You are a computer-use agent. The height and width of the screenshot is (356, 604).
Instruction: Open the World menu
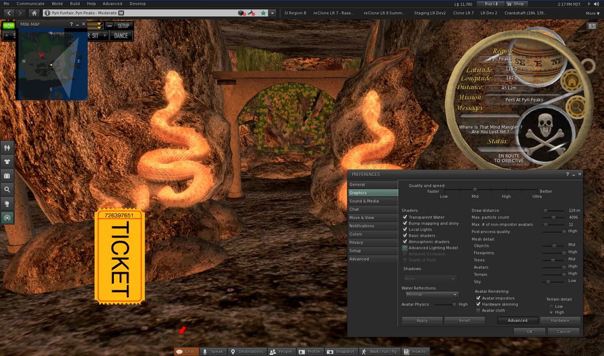point(56,4)
